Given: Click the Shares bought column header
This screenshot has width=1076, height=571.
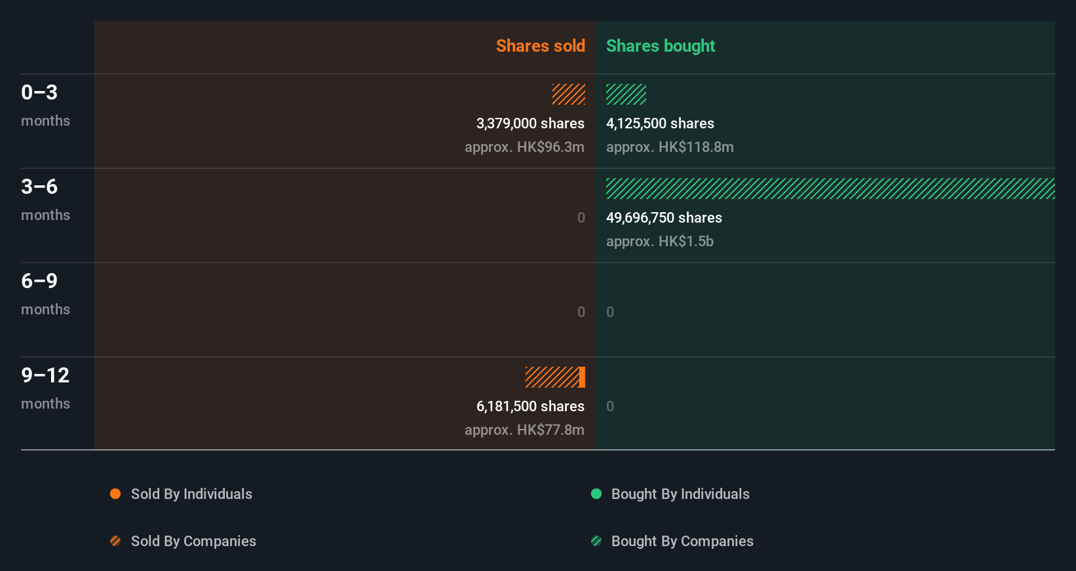Looking at the screenshot, I should 661,46.
